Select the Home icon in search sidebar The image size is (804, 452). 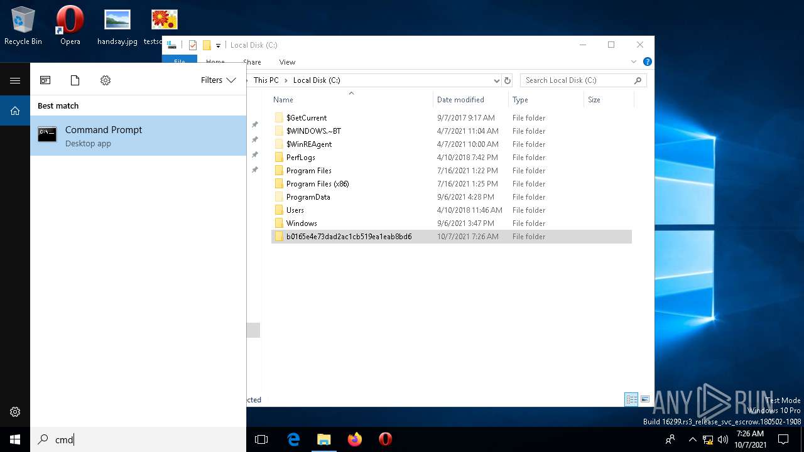[x=15, y=110]
